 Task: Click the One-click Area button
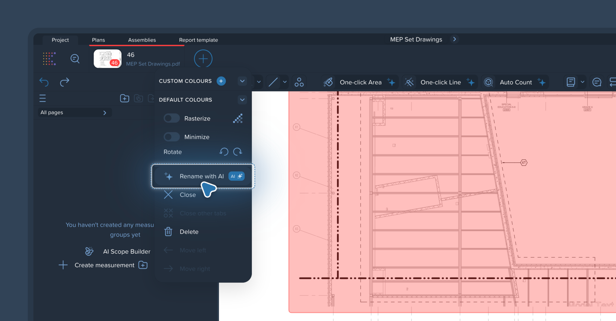(360, 82)
